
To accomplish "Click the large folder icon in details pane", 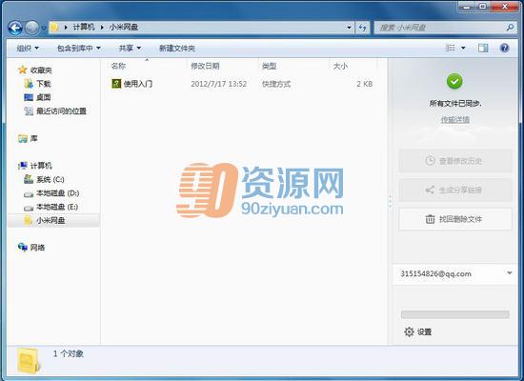I will (29, 361).
